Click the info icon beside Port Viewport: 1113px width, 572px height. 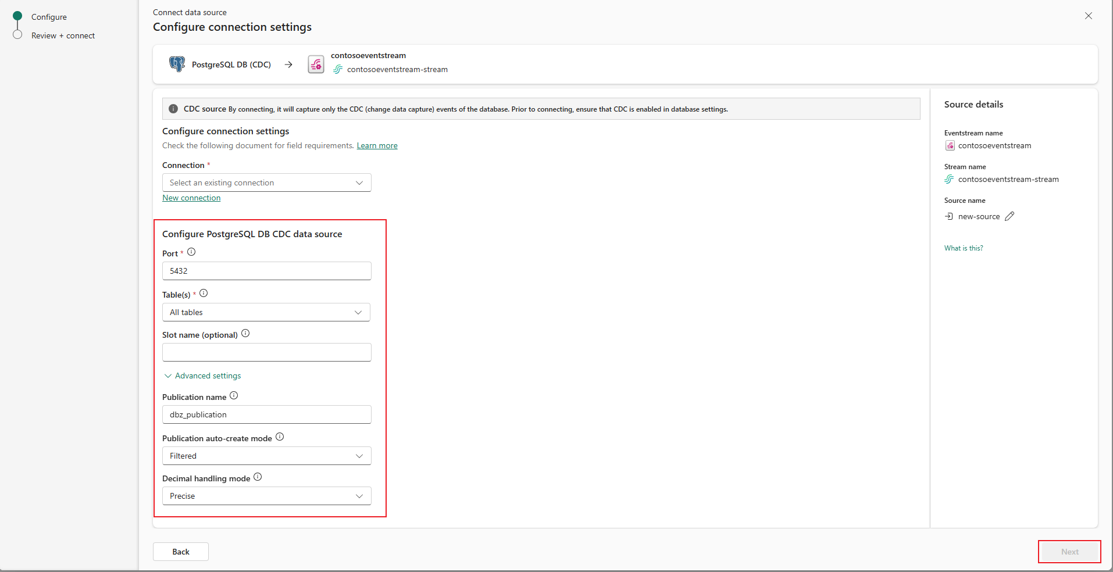[x=191, y=252]
